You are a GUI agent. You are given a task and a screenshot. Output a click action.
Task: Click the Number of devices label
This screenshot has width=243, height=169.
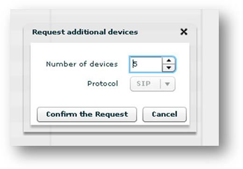pos(82,64)
